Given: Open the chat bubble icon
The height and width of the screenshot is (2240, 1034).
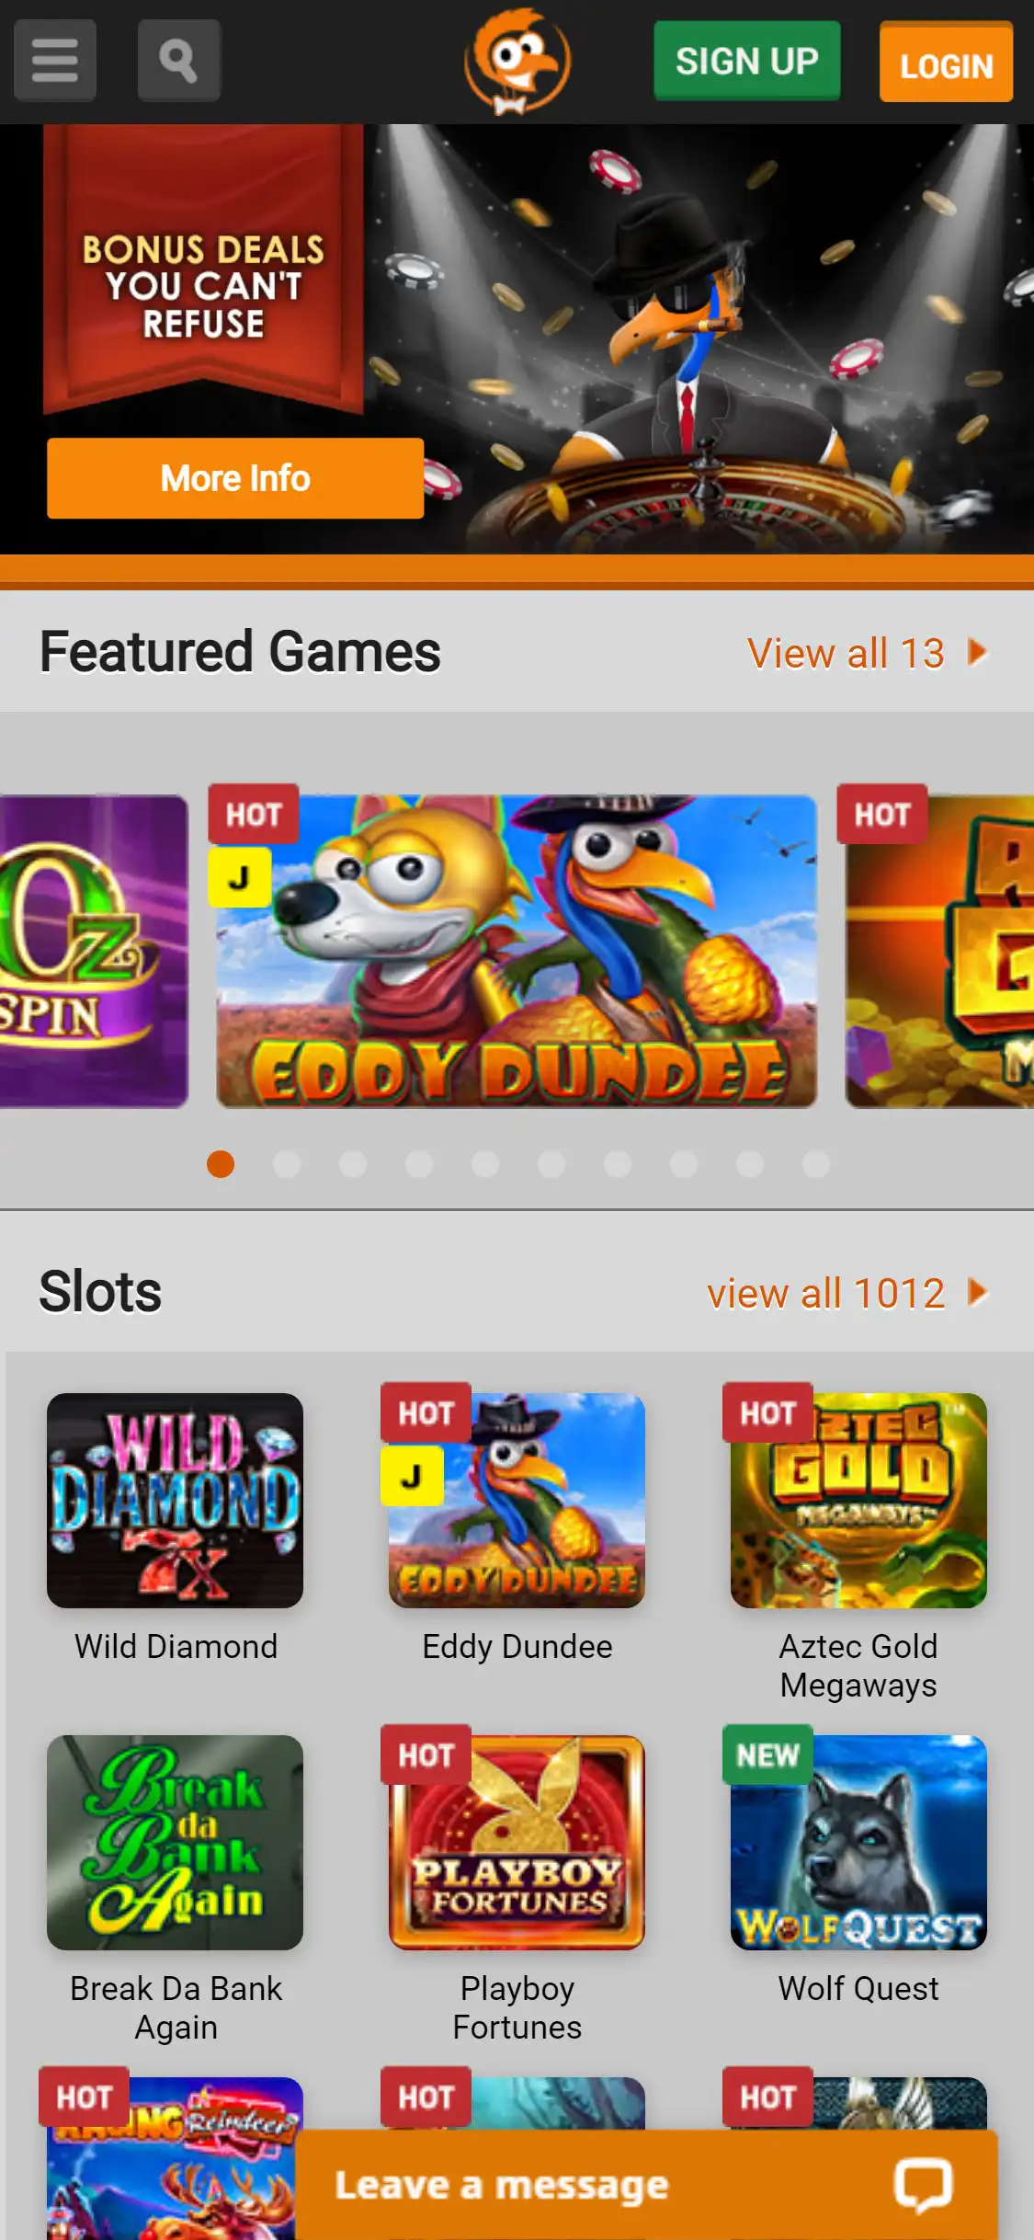Looking at the screenshot, I should tap(923, 2185).
